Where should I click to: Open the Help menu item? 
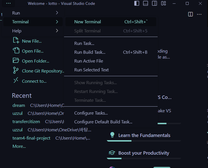point(33,31)
